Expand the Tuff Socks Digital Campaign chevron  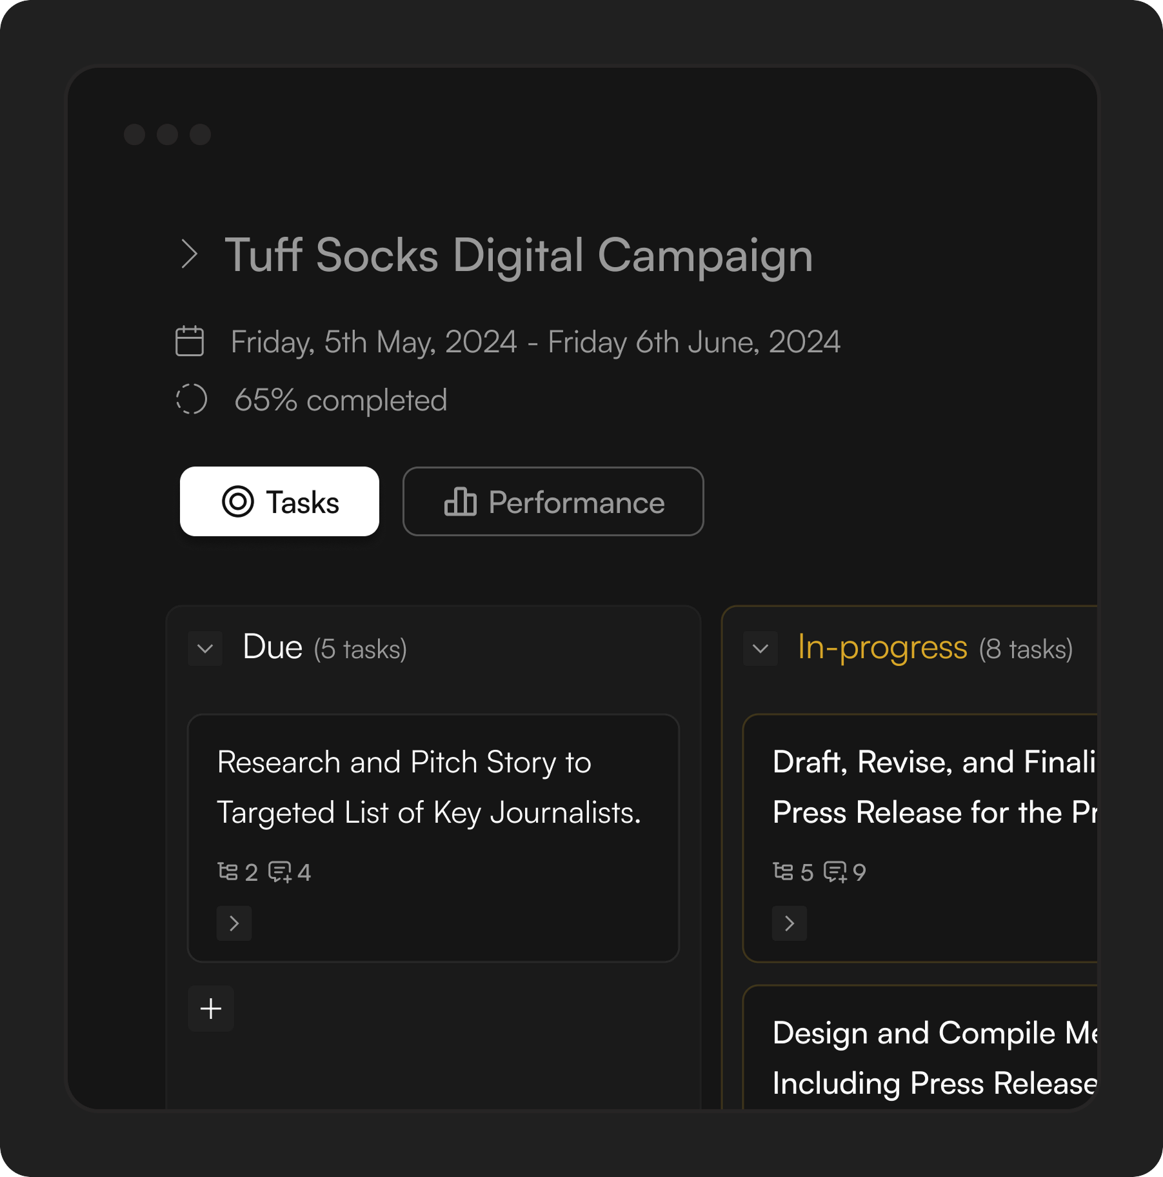pos(189,254)
